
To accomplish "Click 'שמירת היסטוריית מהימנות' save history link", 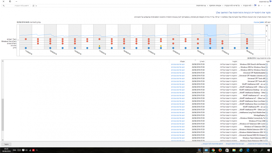I will pyautogui.click(x=257, y=144).
